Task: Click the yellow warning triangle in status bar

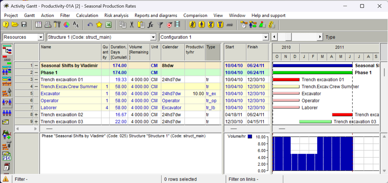Action: click(6, 179)
